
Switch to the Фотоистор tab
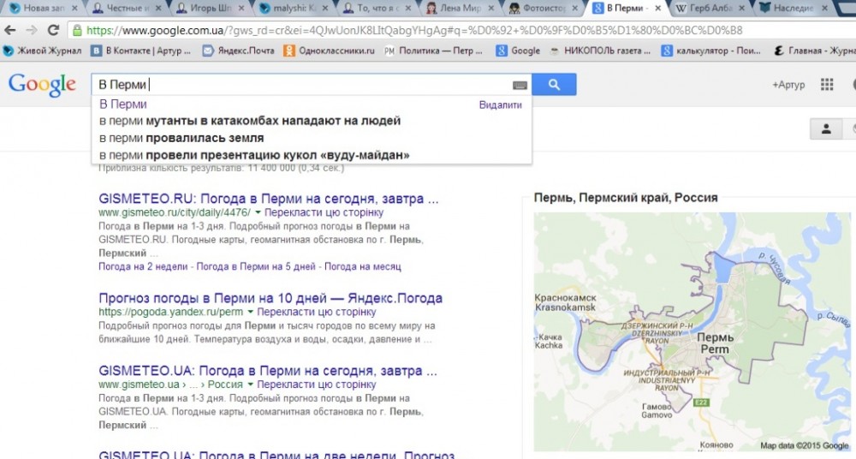(x=544, y=9)
